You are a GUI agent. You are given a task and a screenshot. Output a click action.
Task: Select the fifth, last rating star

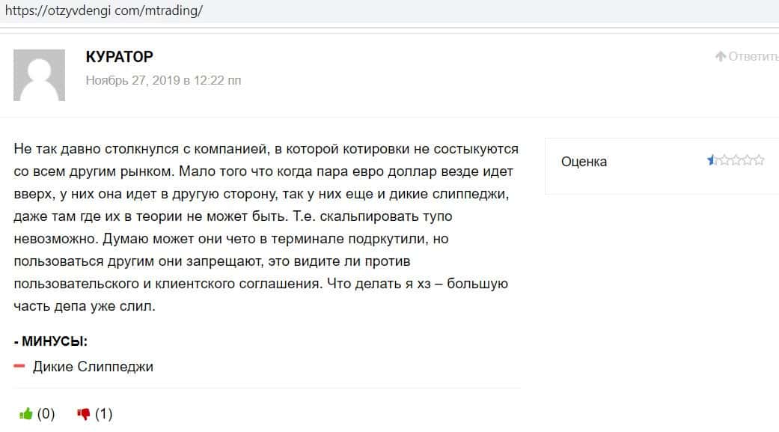760,159
